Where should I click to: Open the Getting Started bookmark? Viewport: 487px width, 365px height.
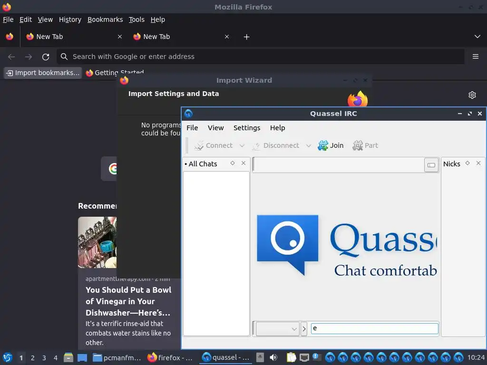point(115,73)
